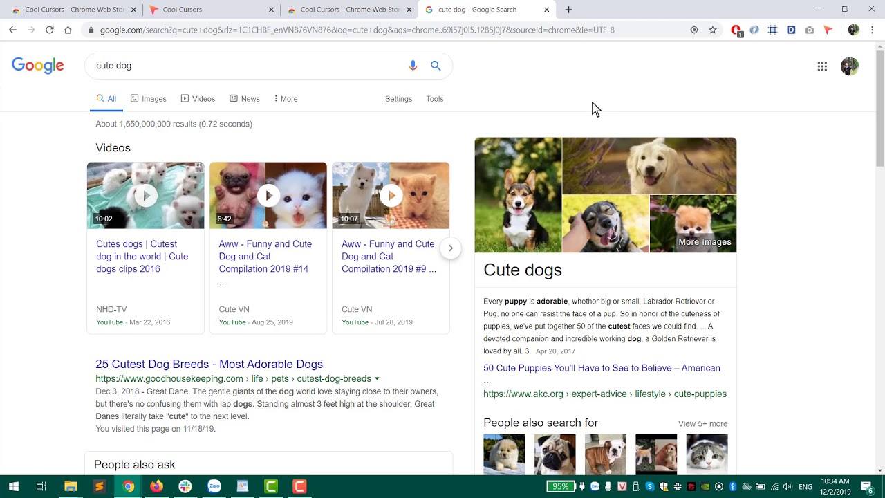Close the cute dog Google Search tab
Screen dimensions: 885x498
[547, 10]
